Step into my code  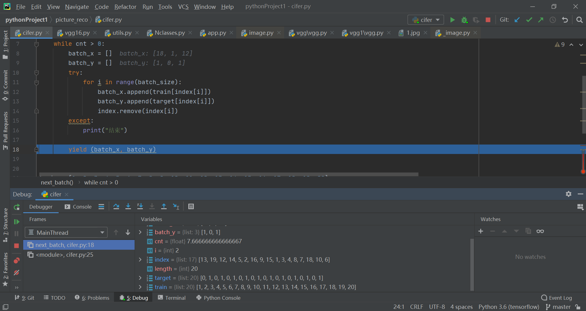pos(140,207)
